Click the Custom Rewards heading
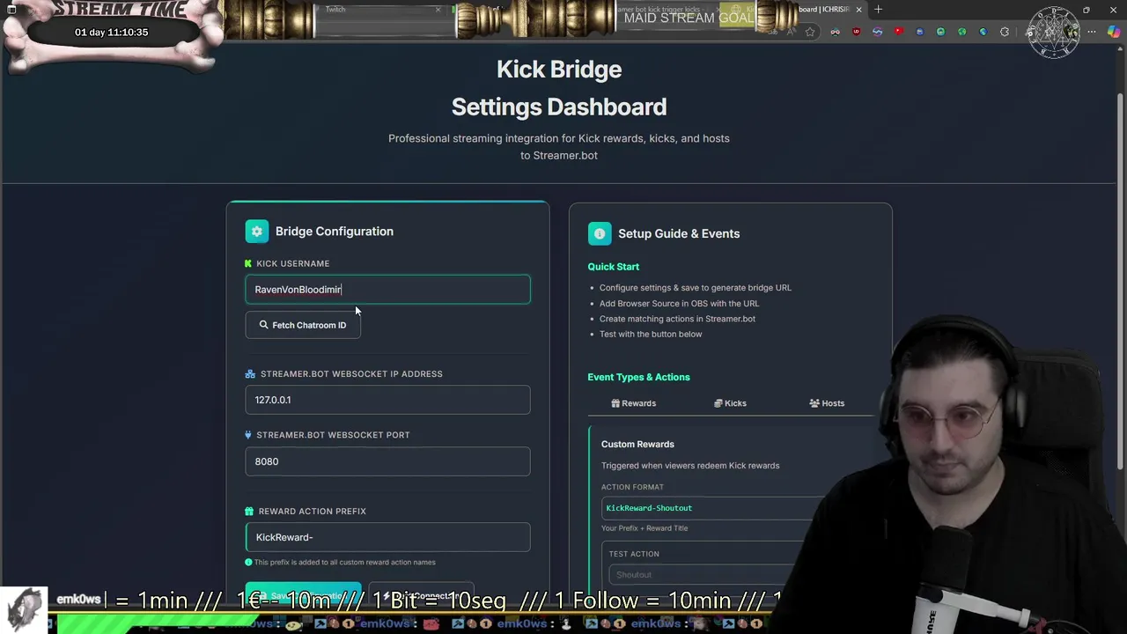Screen dimensions: 1127x634 point(637,445)
